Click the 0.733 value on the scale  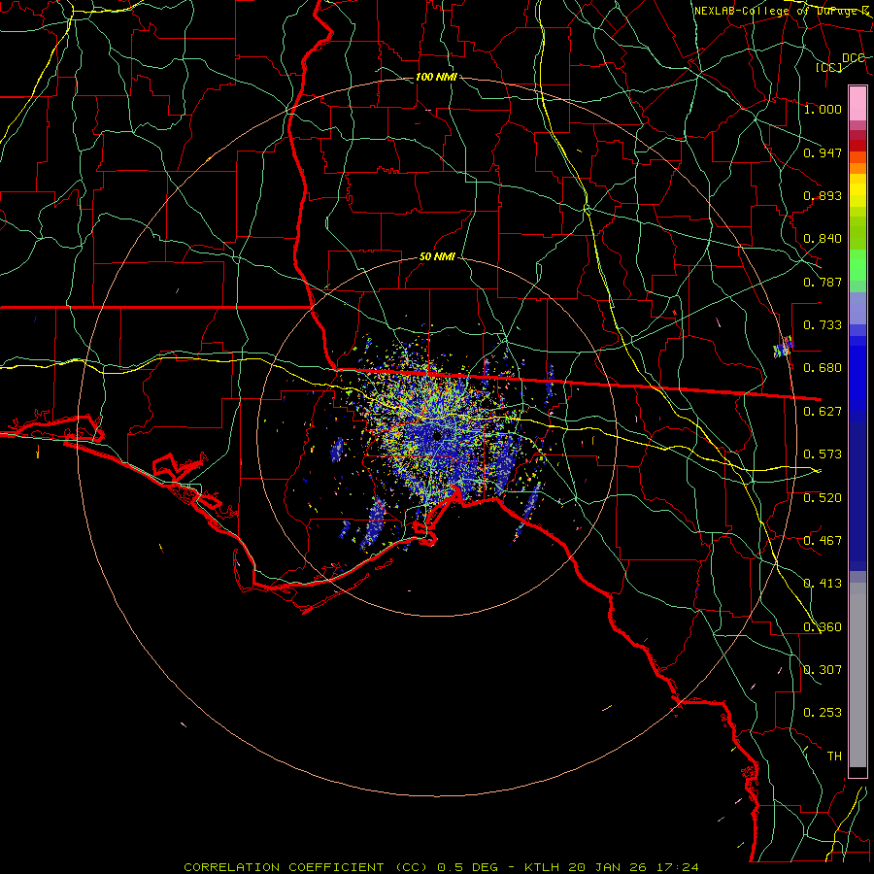823,325
